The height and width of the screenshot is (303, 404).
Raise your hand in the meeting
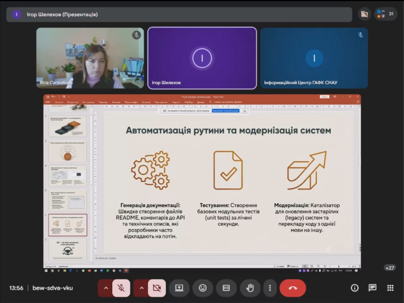(250, 288)
